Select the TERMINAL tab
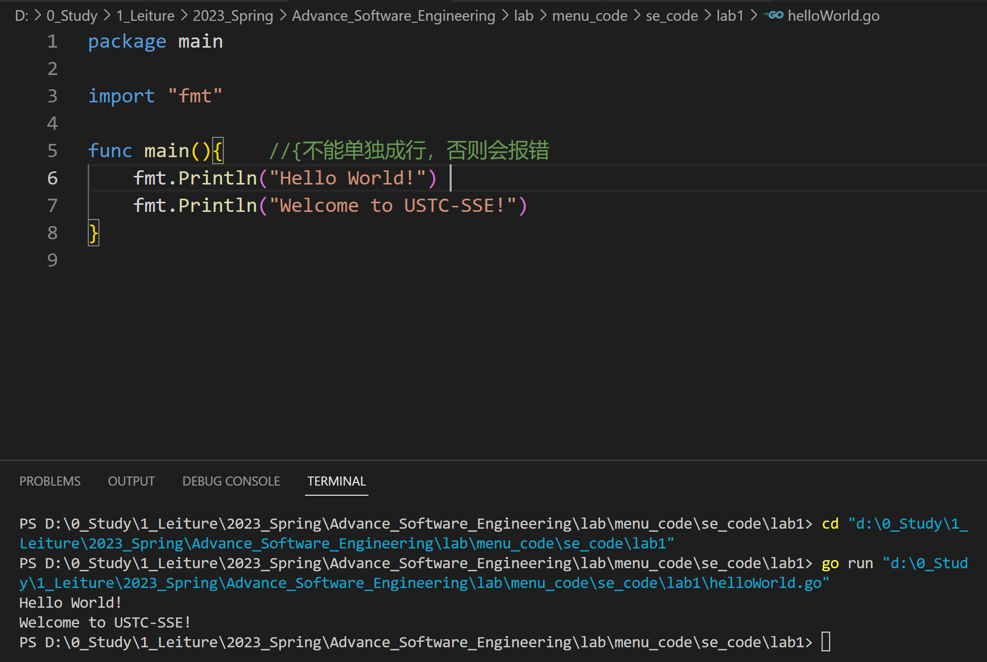987x662 pixels. tap(336, 481)
